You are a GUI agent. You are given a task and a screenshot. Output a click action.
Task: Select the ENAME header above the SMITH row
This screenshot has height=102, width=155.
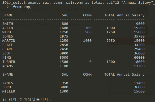[8, 15]
